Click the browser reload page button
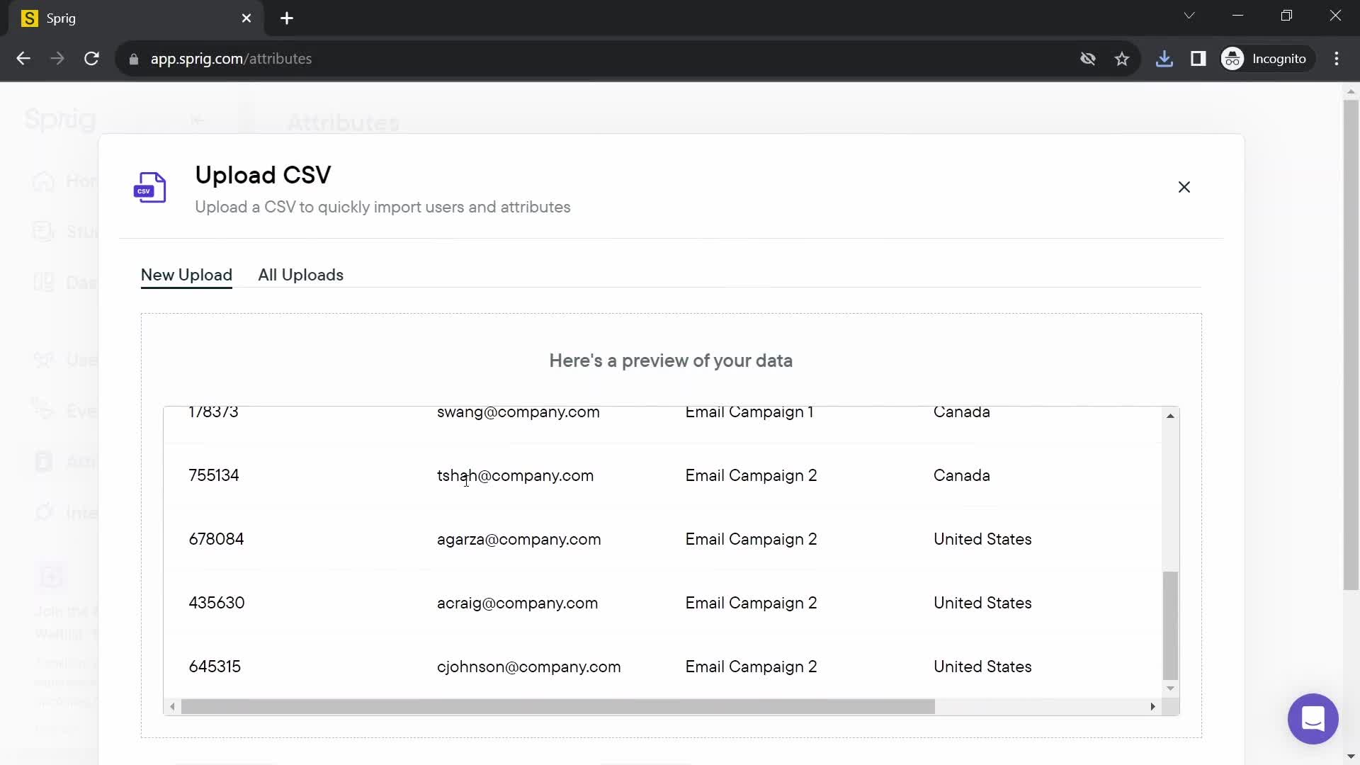Viewport: 1360px width, 765px height. 91,59
